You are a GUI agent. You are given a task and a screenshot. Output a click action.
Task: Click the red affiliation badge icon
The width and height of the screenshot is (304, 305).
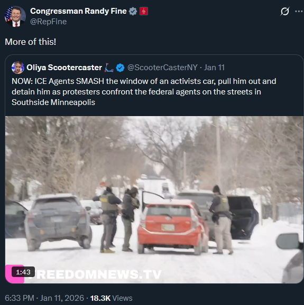[144, 11]
